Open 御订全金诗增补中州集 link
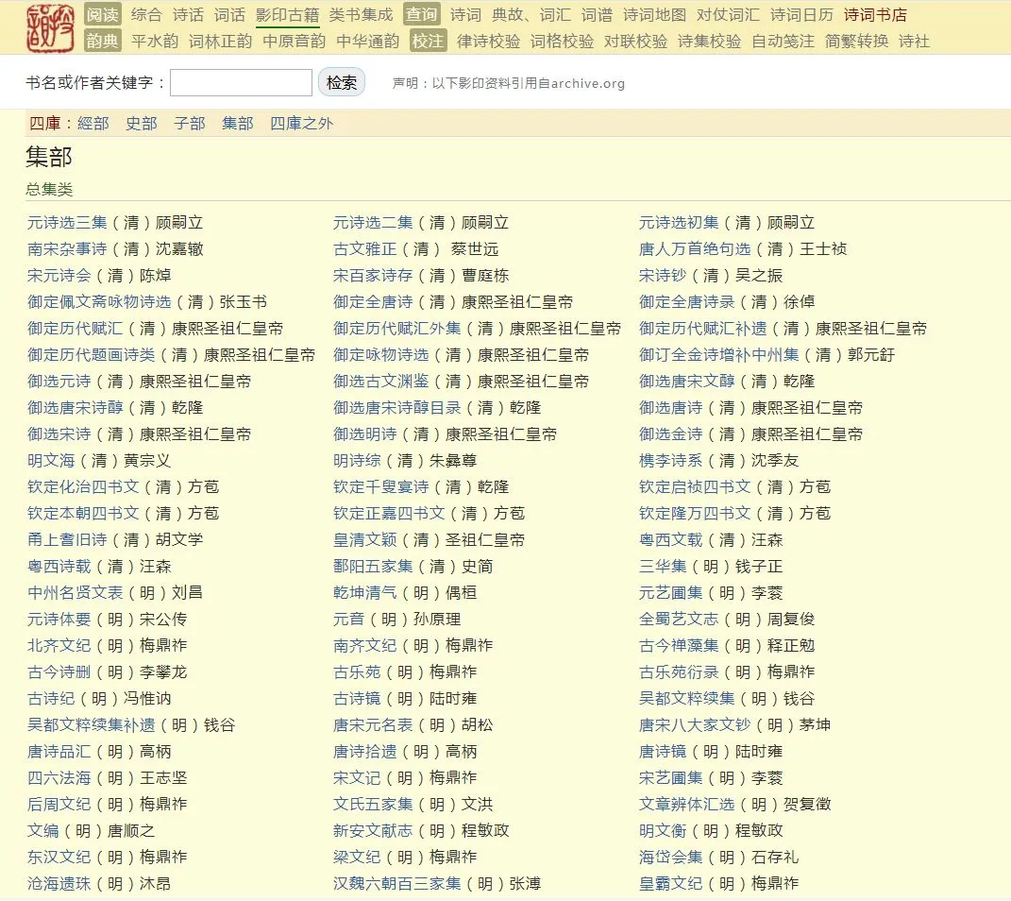Viewport: 1011px width, 901px height. (719, 355)
